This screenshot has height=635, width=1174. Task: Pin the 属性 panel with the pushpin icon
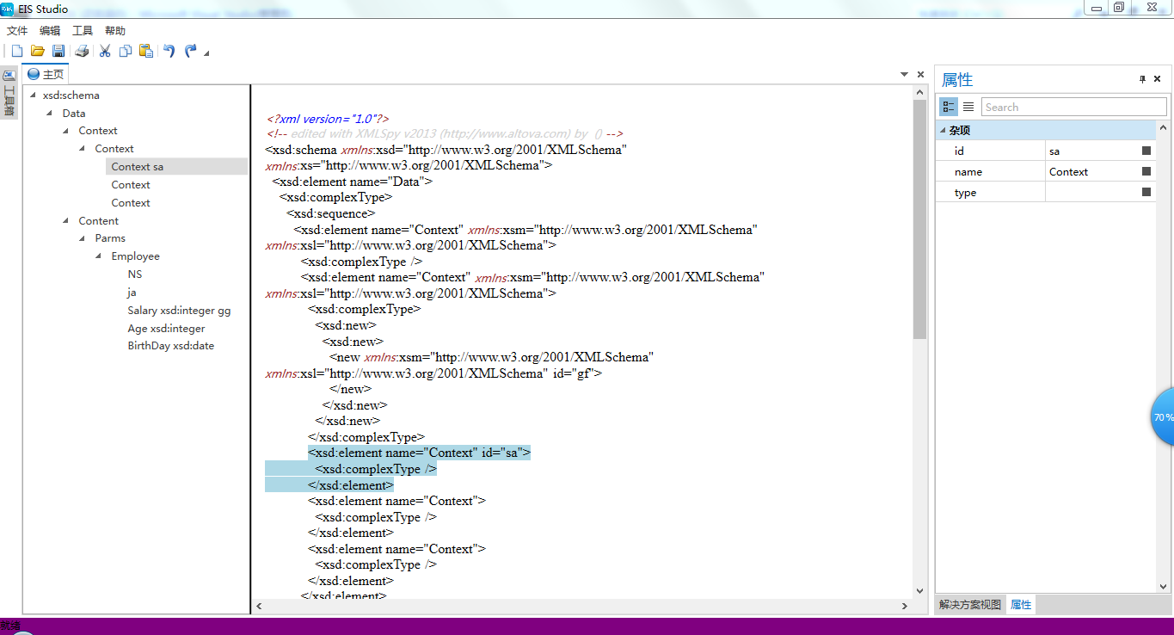tap(1142, 79)
